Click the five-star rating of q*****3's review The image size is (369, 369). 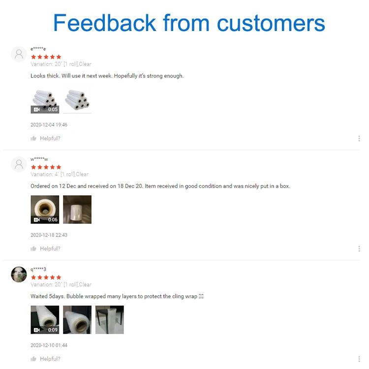pos(46,277)
